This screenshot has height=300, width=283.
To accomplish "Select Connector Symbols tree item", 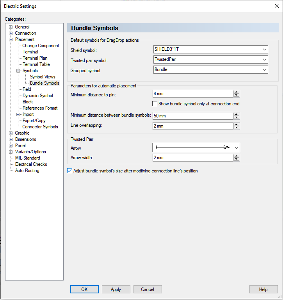I will (x=40, y=127).
